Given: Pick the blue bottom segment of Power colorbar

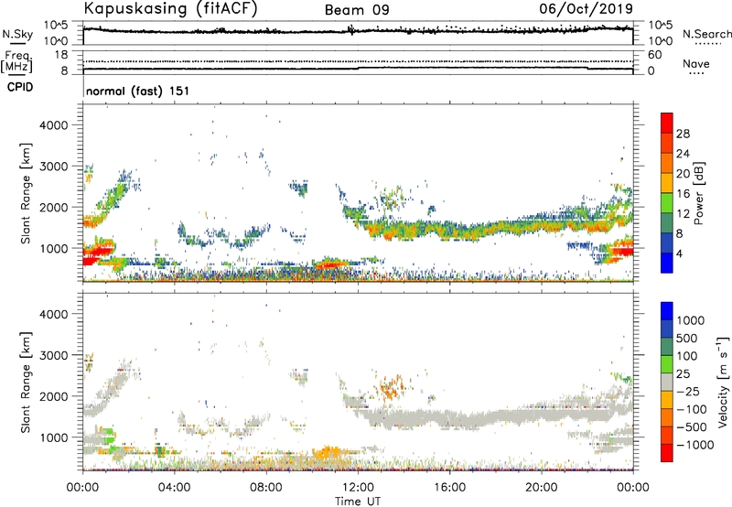Looking at the screenshot, I should pos(667,263).
